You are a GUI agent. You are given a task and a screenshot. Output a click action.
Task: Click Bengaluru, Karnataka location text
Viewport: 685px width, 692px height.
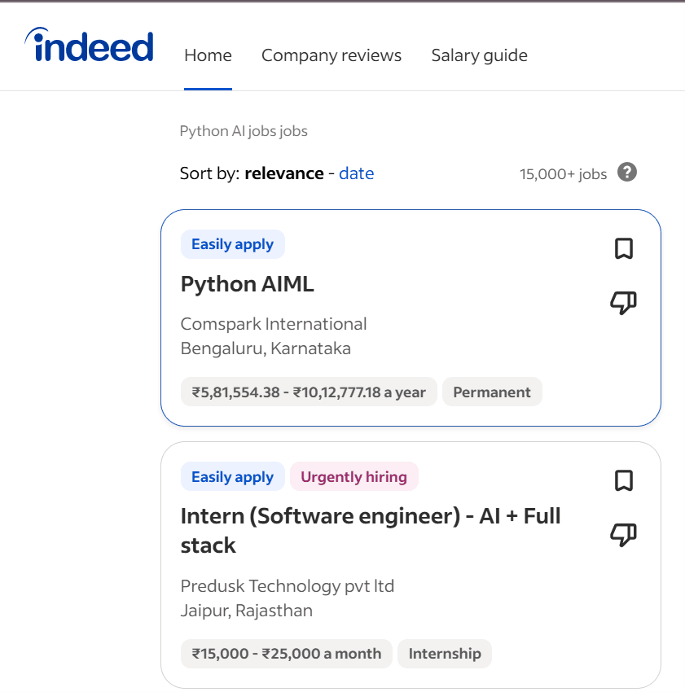point(266,348)
